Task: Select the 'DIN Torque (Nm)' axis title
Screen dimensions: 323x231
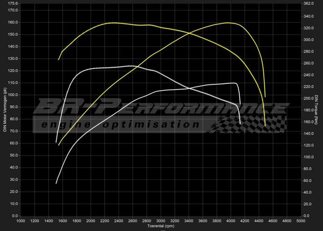Action: click(x=317, y=109)
